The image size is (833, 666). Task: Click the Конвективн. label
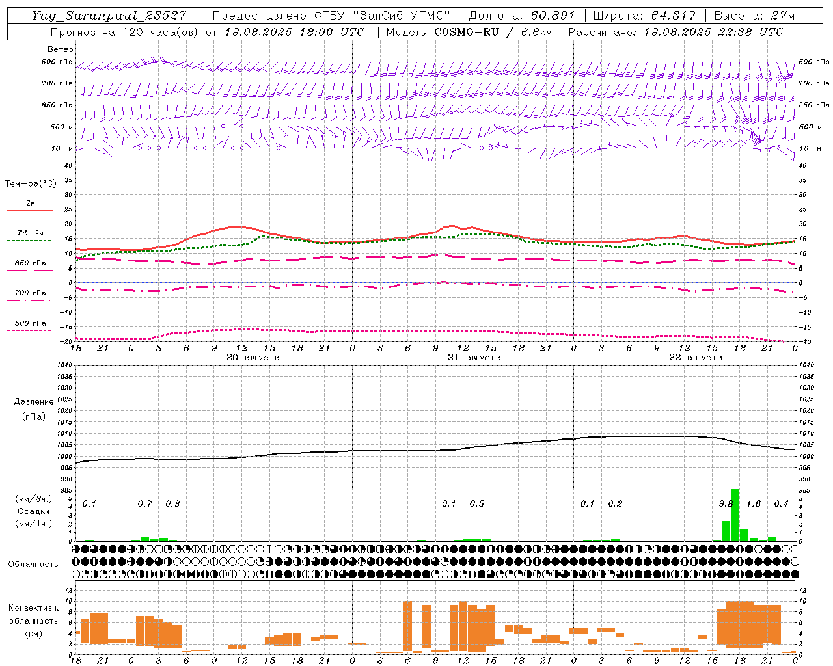point(33,608)
